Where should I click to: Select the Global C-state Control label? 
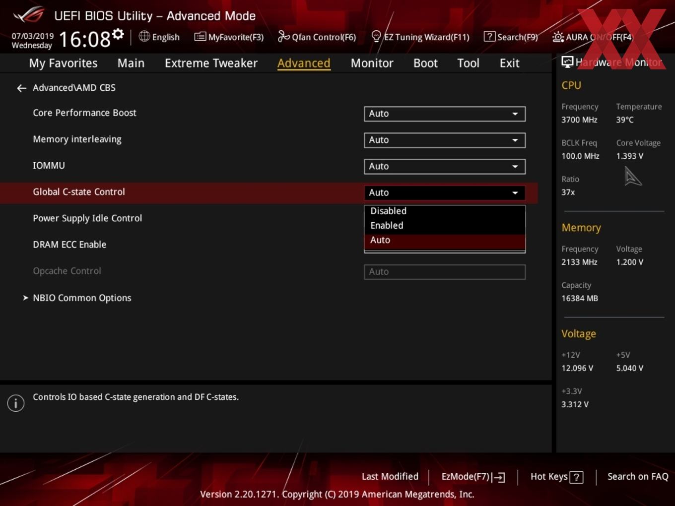[79, 192]
